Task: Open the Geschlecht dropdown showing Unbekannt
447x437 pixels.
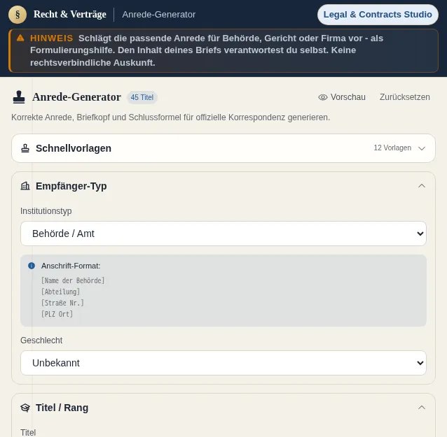Action: pyautogui.click(x=224, y=363)
